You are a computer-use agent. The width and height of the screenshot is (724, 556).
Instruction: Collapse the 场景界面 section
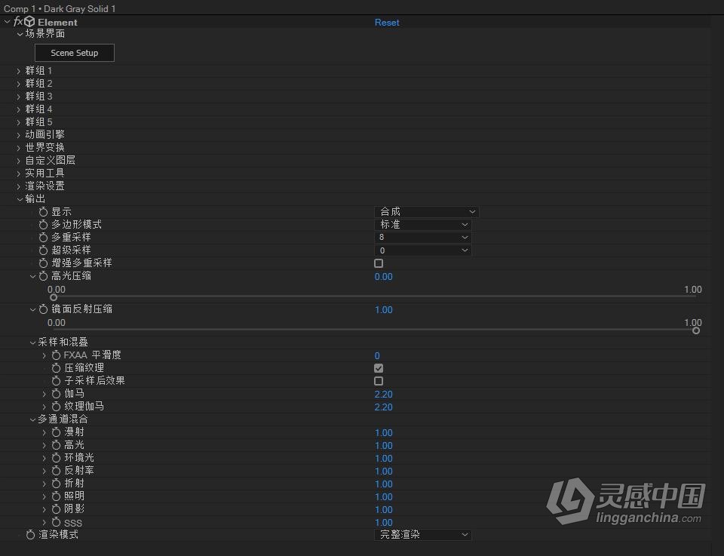click(x=20, y=34)
